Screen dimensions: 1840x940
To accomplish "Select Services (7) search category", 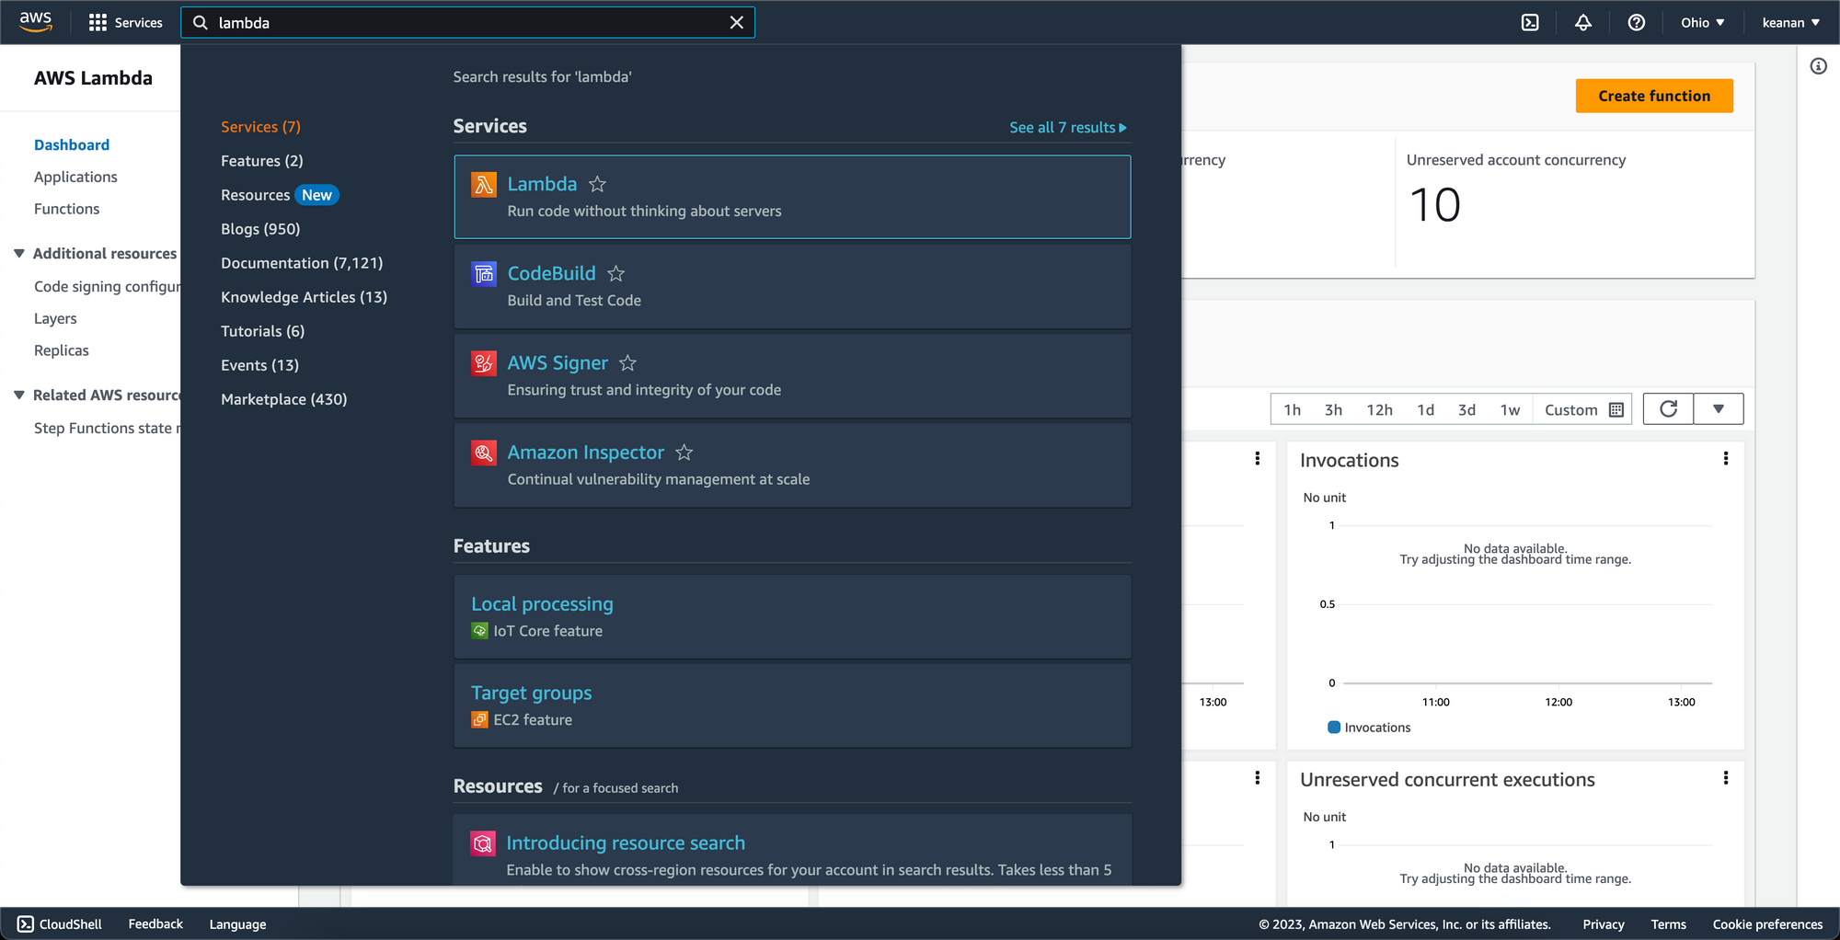I will point(261,127).
